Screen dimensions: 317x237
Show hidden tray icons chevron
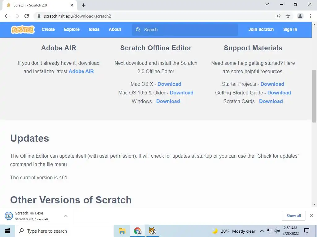click(262, 231)
